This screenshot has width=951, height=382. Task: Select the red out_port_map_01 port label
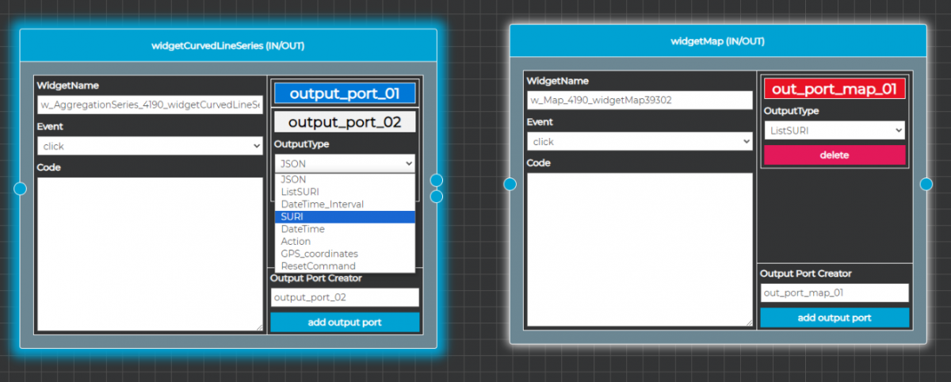pos(835,89)
